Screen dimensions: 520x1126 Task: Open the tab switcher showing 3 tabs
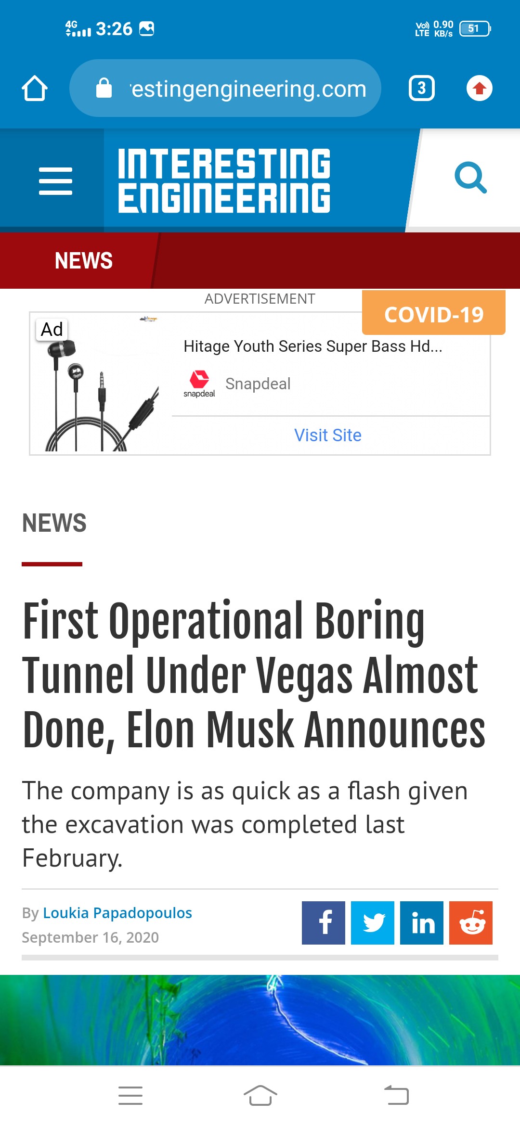pyautogui.click(x=422, y=89)
